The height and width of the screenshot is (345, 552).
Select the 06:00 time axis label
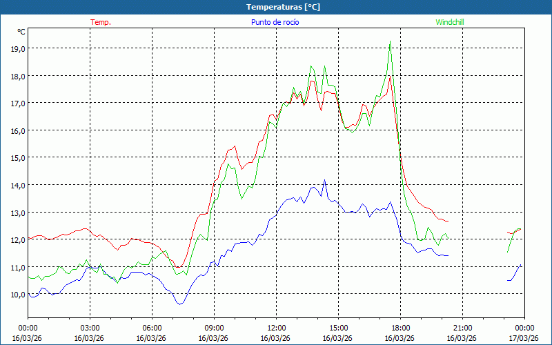[x=152, y=328]
